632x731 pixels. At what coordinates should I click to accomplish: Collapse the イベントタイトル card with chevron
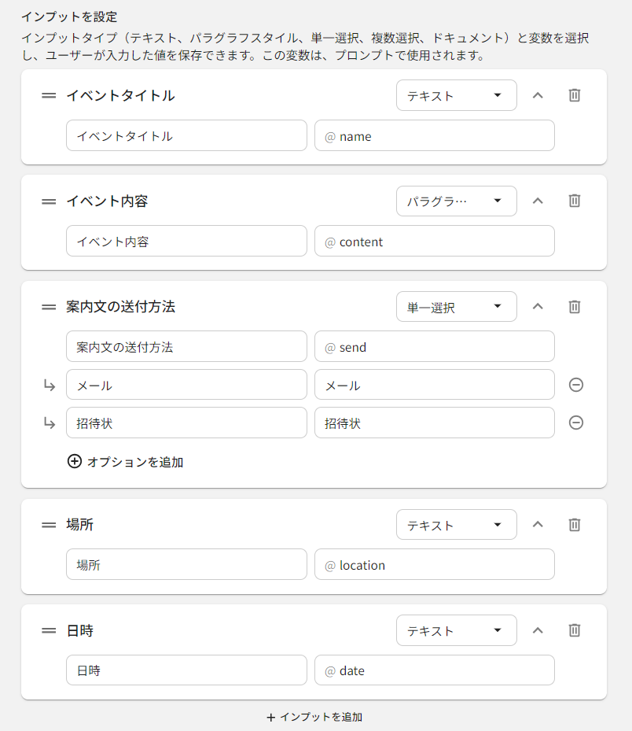[x=538, y=95]
